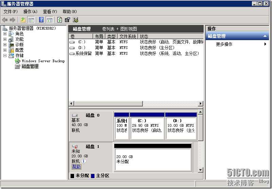The height and width of the screenshot is (189, 272).
Task: Click the 配置 node icon in tree
Action: click(x=11, y=50)
